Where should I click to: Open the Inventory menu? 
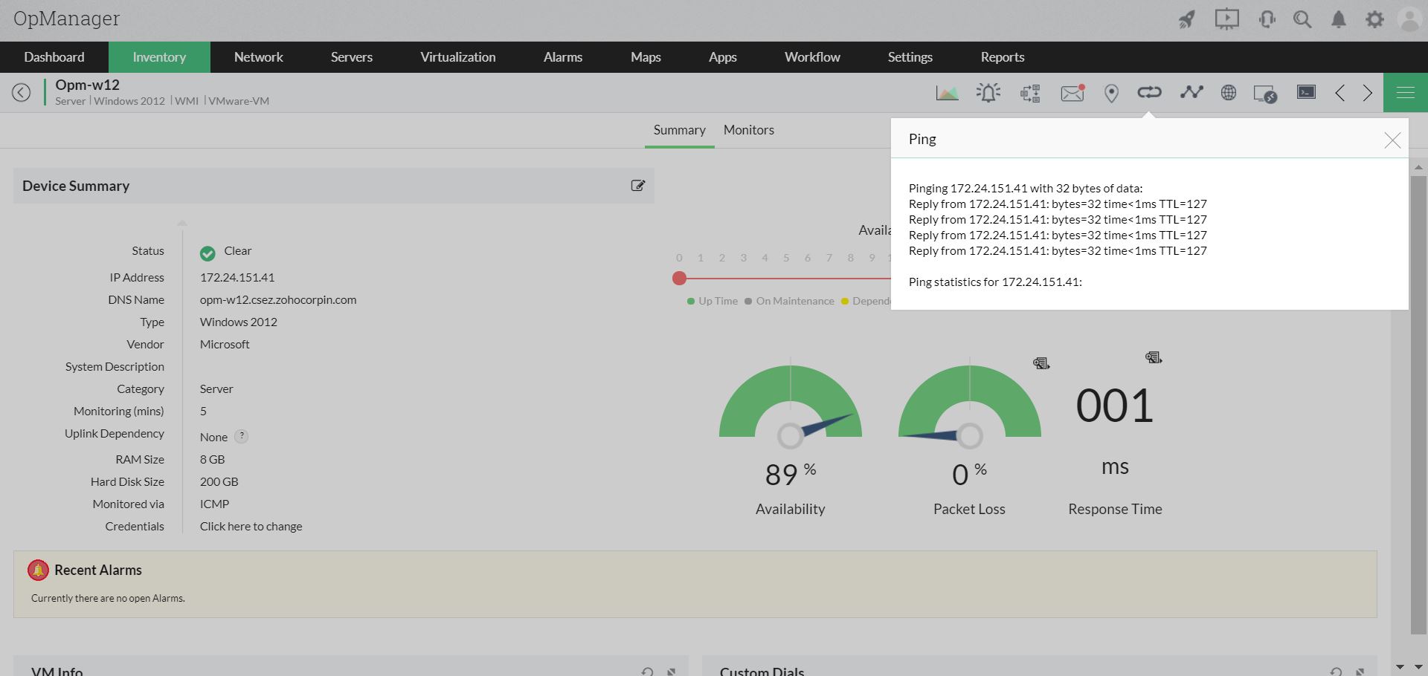159,57
